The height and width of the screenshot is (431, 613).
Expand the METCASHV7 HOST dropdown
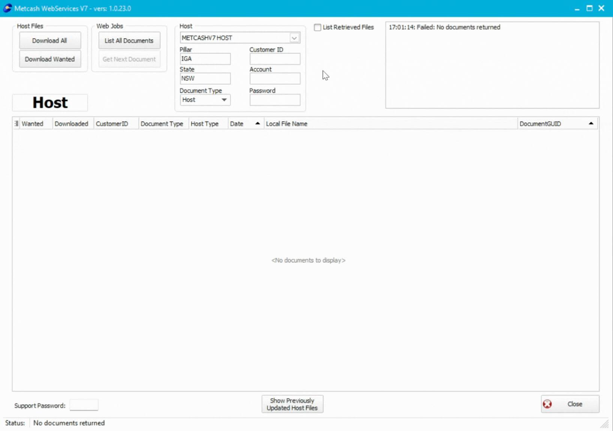point(294,38)
